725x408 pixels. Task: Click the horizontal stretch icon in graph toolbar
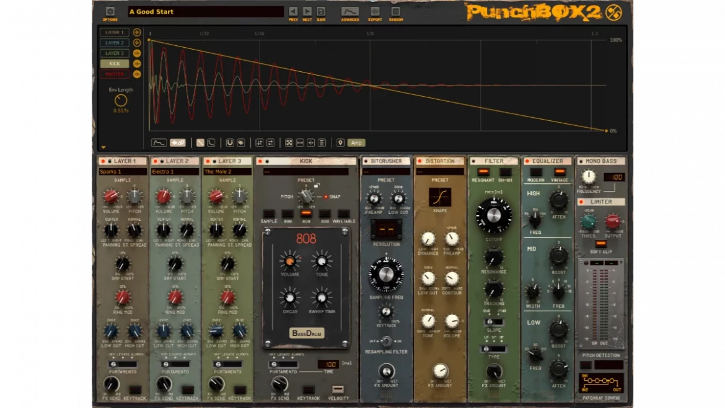[300, 143]
